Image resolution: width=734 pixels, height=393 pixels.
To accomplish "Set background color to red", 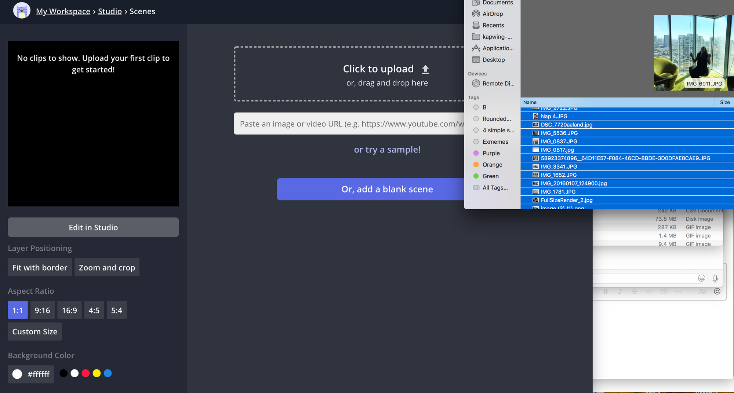I will (86, 373).
